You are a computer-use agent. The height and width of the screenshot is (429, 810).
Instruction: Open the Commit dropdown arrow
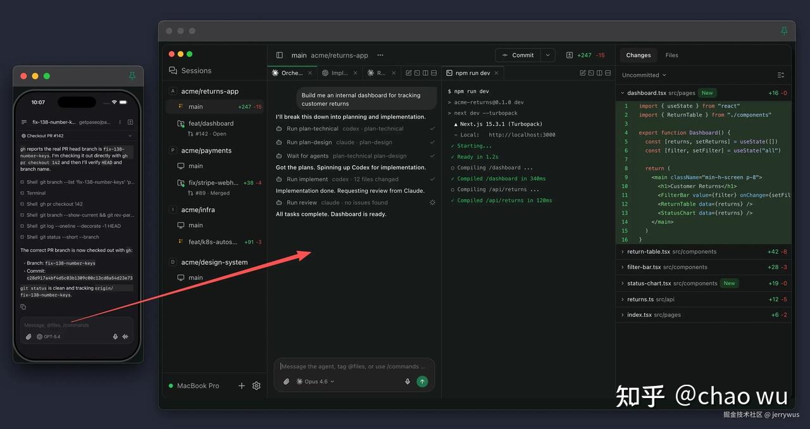pyautogui.click(x=548, y=55)
